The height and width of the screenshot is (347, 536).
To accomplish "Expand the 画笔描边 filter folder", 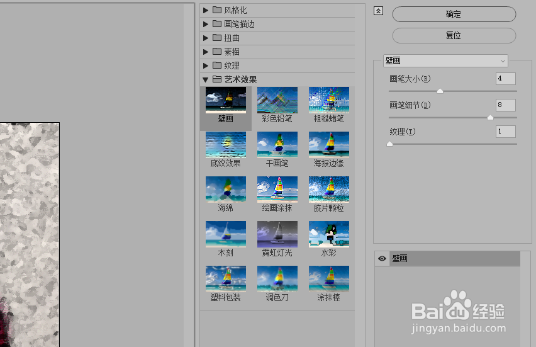I will tap(206, 24).
